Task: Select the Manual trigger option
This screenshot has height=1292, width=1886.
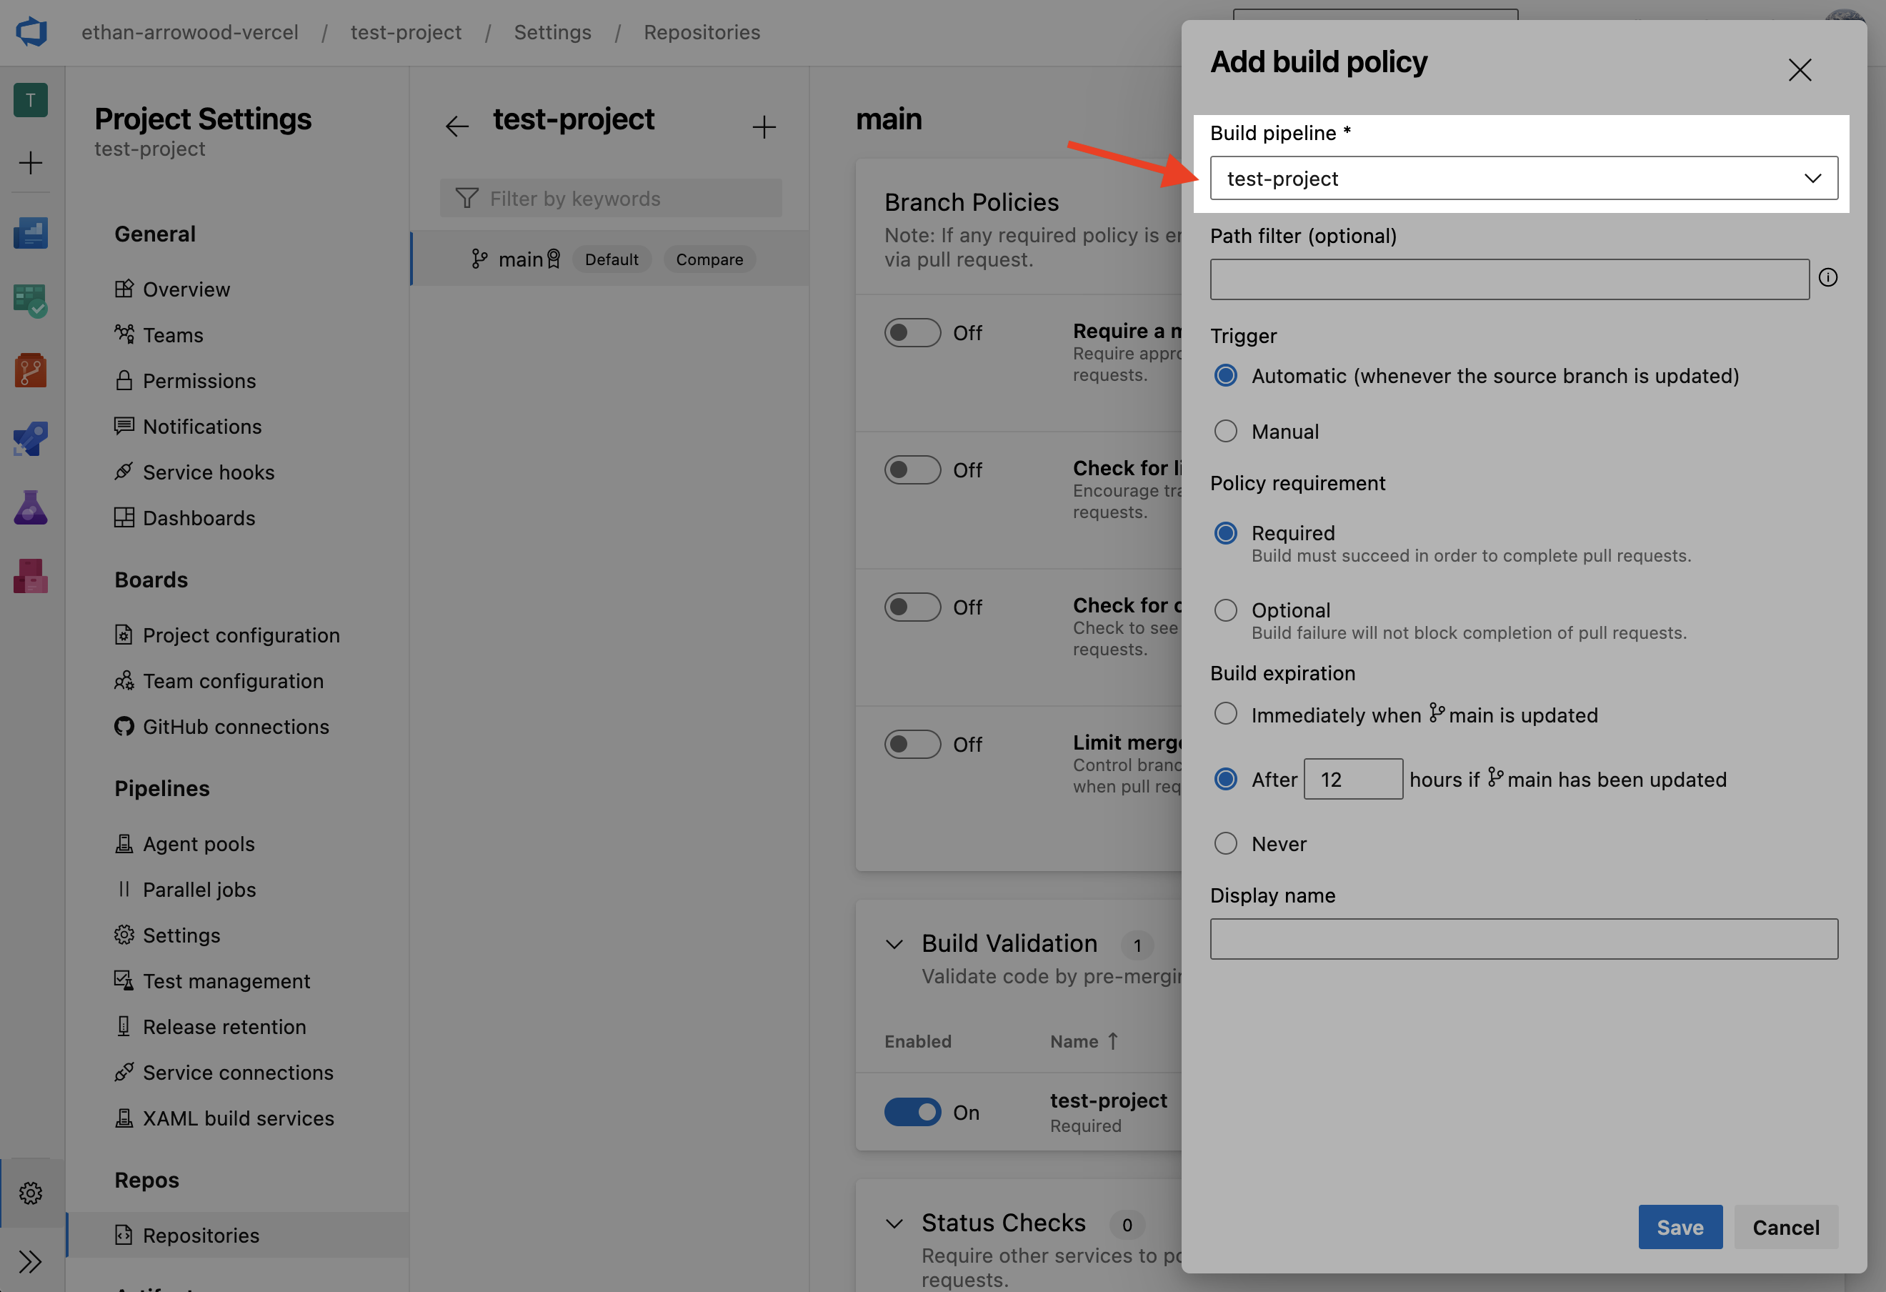Action: 1225,431
